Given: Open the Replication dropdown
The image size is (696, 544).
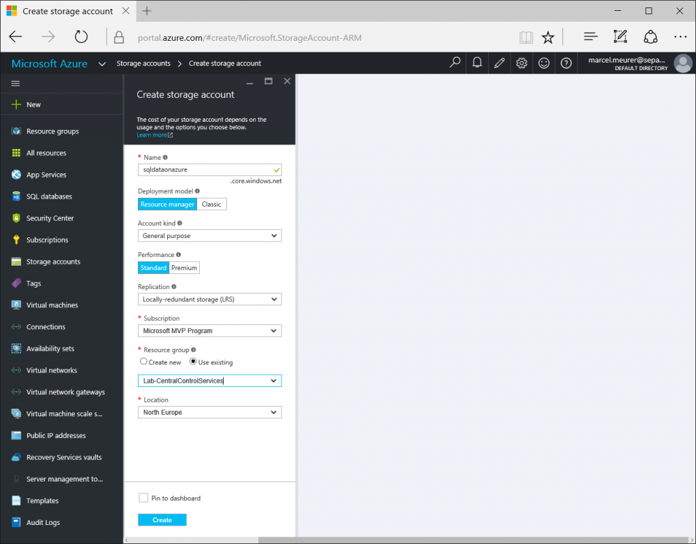Looking at the screenshot, I should coord(209,299).
